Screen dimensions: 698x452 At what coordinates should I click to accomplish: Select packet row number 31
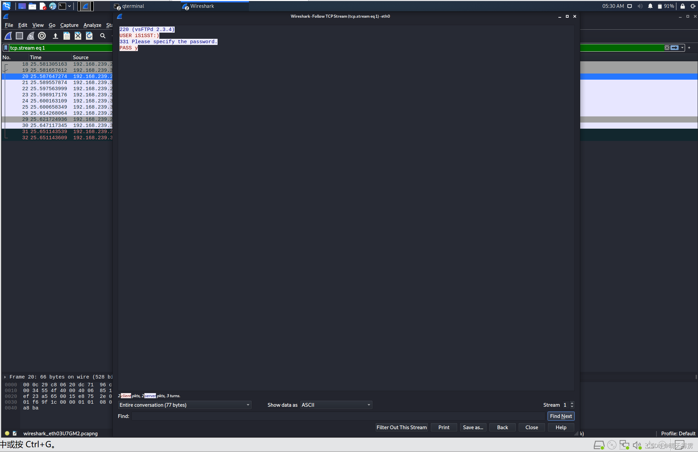(x=57, y=131)
